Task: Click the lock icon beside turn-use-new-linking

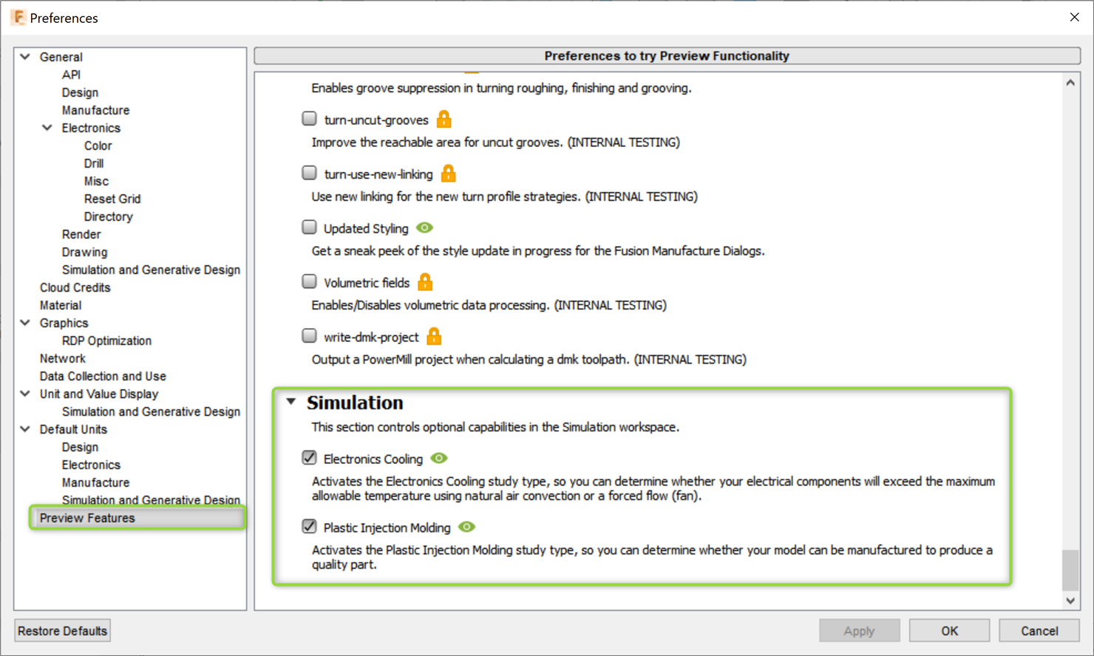Action: point(449,173)
